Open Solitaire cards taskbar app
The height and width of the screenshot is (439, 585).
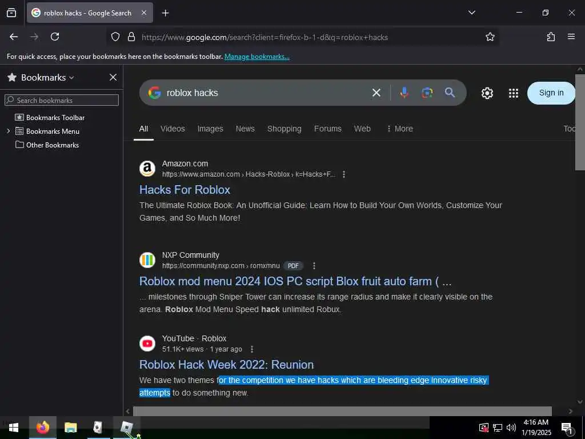(x=98, y=428)
